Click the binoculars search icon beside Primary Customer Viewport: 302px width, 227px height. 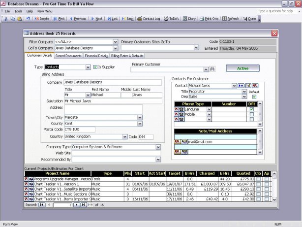(213, 69)
